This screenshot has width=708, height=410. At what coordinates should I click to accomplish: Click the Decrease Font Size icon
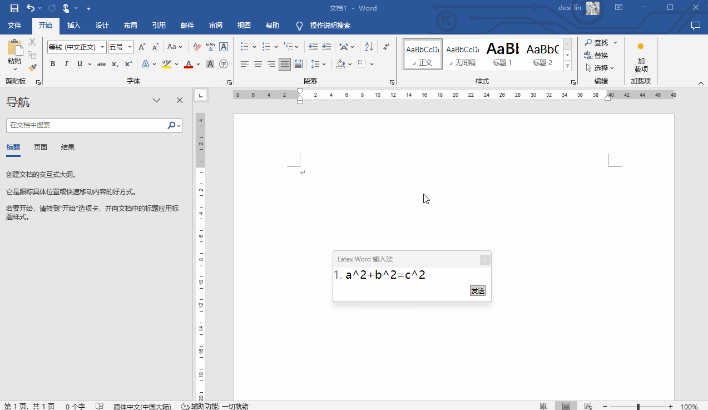[x=155, y=47]
